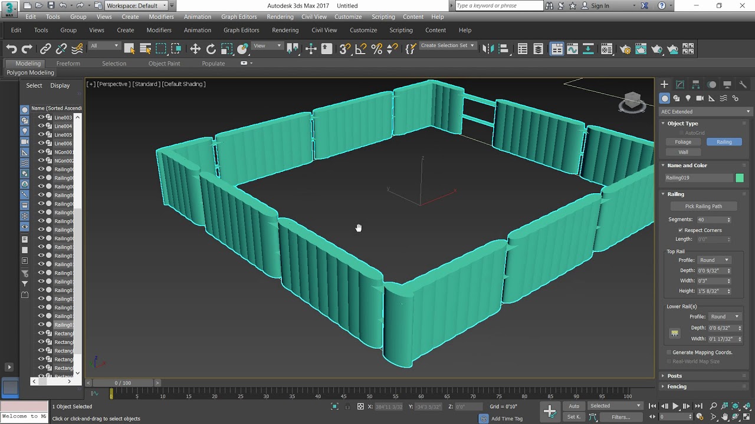Open the Modify panel tab icon

680,84
